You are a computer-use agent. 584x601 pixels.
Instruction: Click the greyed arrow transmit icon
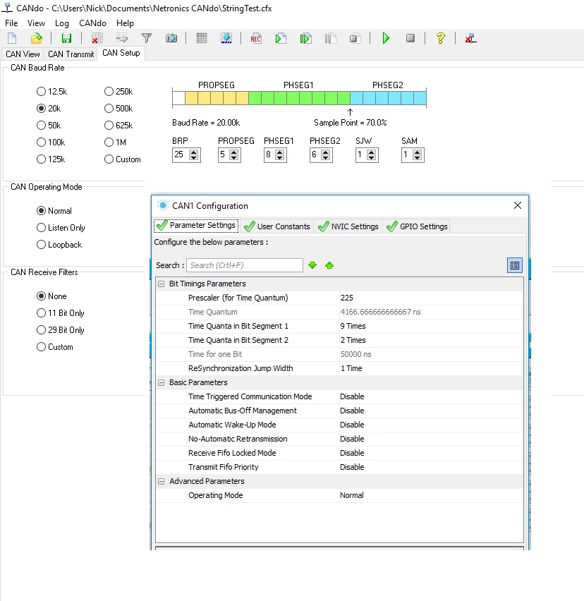(x=122, y=38)
